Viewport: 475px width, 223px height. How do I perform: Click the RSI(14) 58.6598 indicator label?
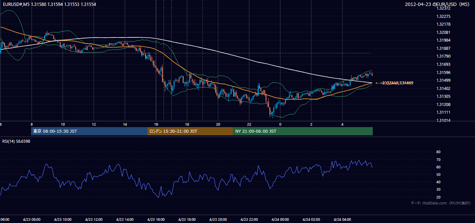click(x=16, y=141)
